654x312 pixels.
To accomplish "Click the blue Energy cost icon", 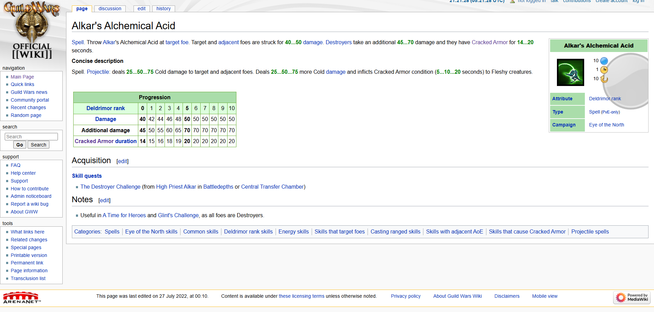I will coord(604,61).
